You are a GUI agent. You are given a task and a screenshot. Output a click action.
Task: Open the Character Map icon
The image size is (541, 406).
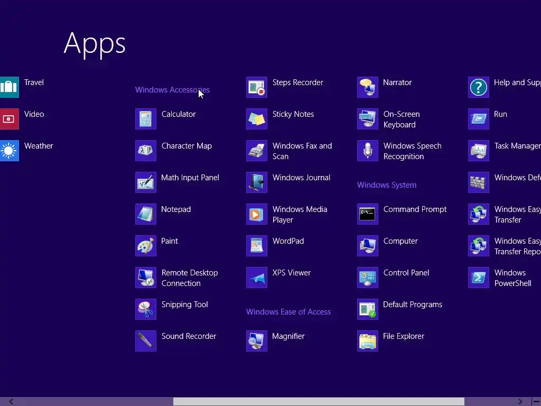(146, 151)
